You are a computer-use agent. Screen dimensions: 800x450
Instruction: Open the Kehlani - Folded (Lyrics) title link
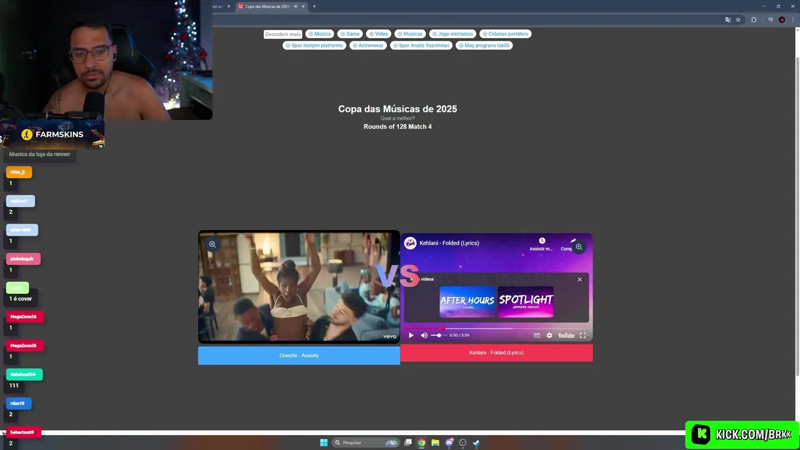pos(449,243)
